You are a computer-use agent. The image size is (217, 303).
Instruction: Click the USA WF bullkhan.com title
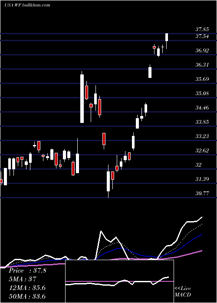(27, 5)
